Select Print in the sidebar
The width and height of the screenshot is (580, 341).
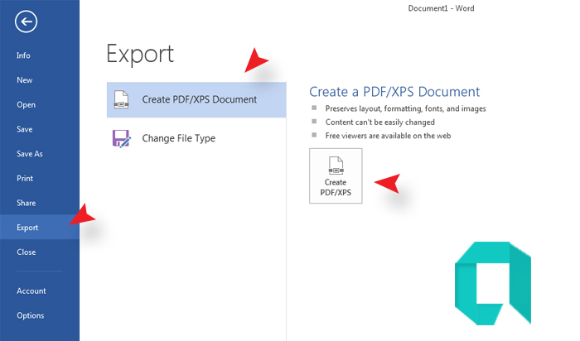pos(25,179)
